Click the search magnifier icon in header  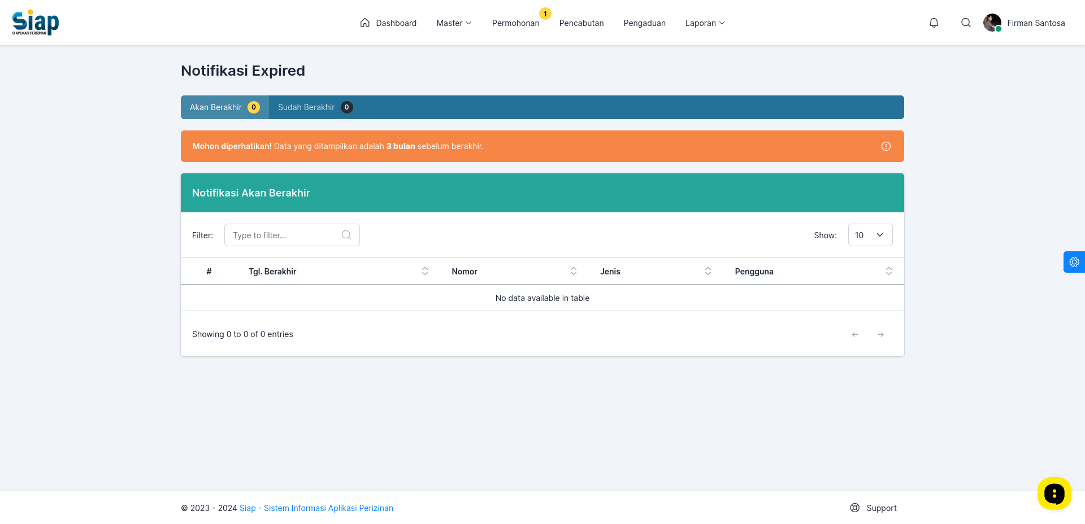point(966,23)
